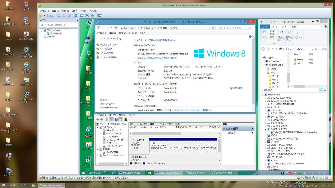Open ツール(T) menu in Control Panel window
The width and height of the screenshot is (335, 188).
pyautogui.click(x=133, y=33)
